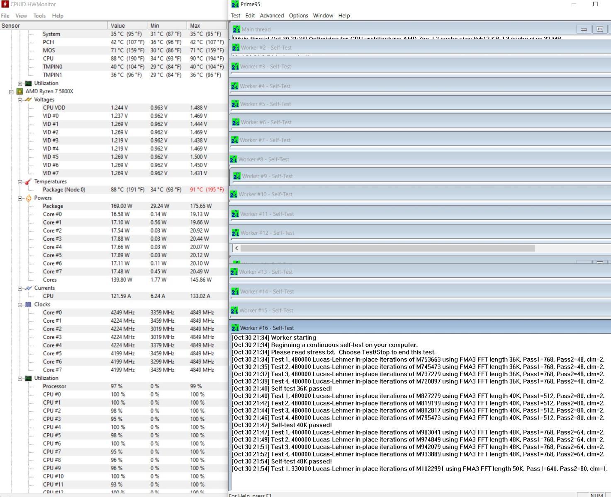The width and height of the screenshot is (611, 497).
Task: Click the CPUID HWMonitor title bar icon
Action: coord(5,5)
